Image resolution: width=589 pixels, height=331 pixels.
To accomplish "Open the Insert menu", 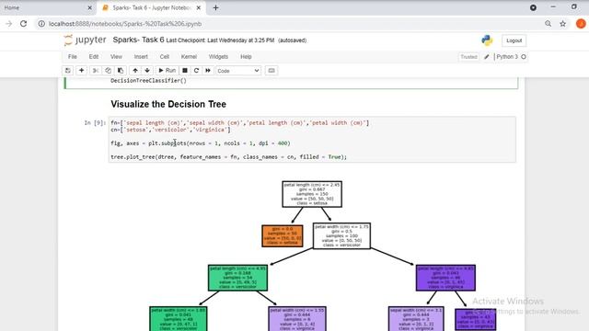I will point(141,57).
